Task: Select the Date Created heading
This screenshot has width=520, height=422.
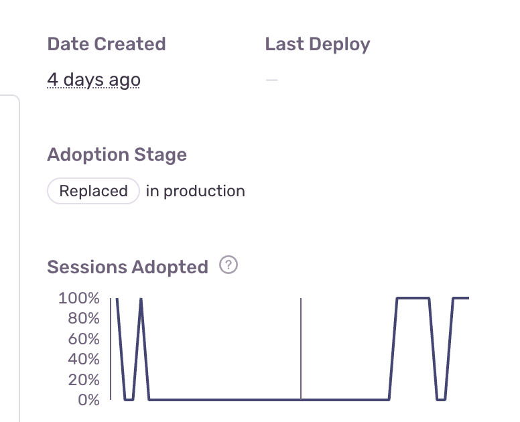Action: click(x=107, y=44)
